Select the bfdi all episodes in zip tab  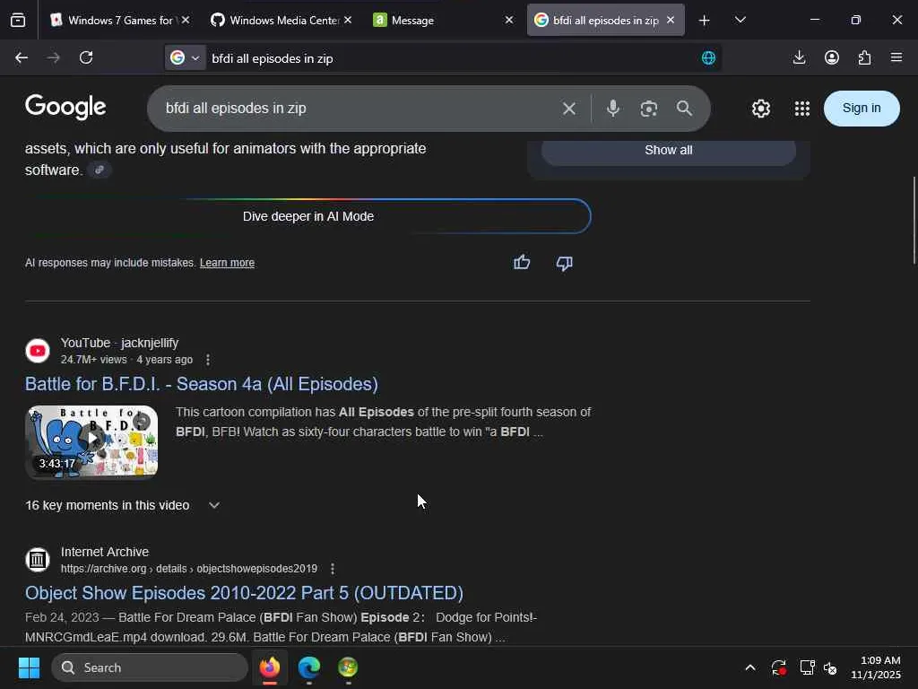606,21
